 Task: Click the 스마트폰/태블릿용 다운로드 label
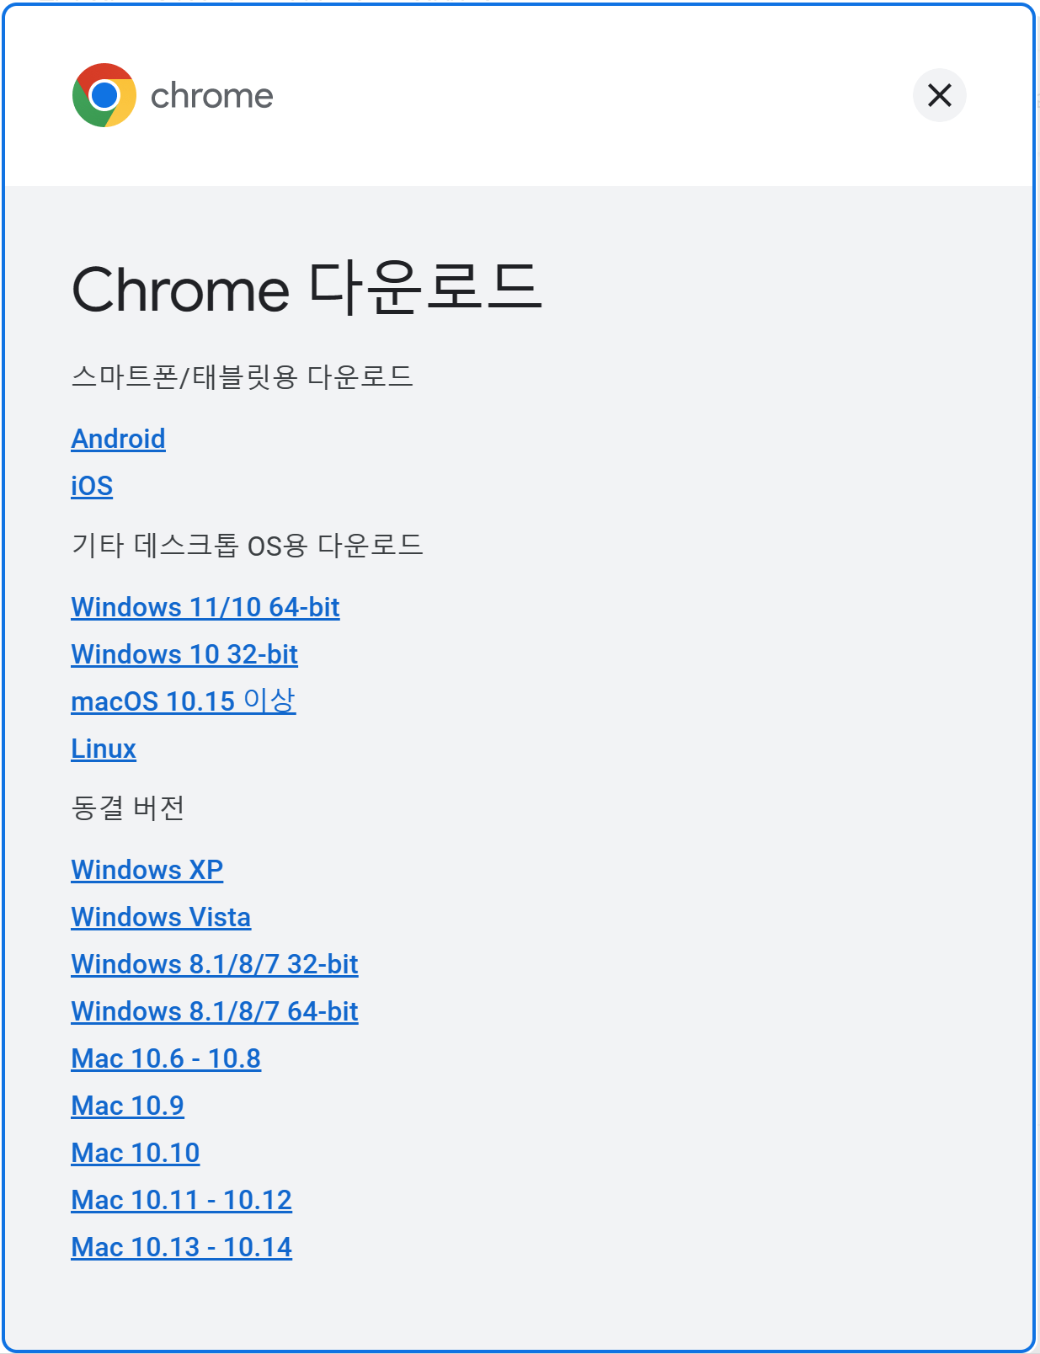tap(243, 376)
